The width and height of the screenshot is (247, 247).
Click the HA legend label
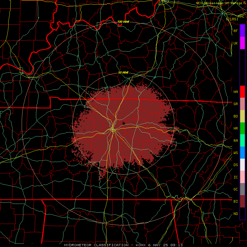[236, 92]
